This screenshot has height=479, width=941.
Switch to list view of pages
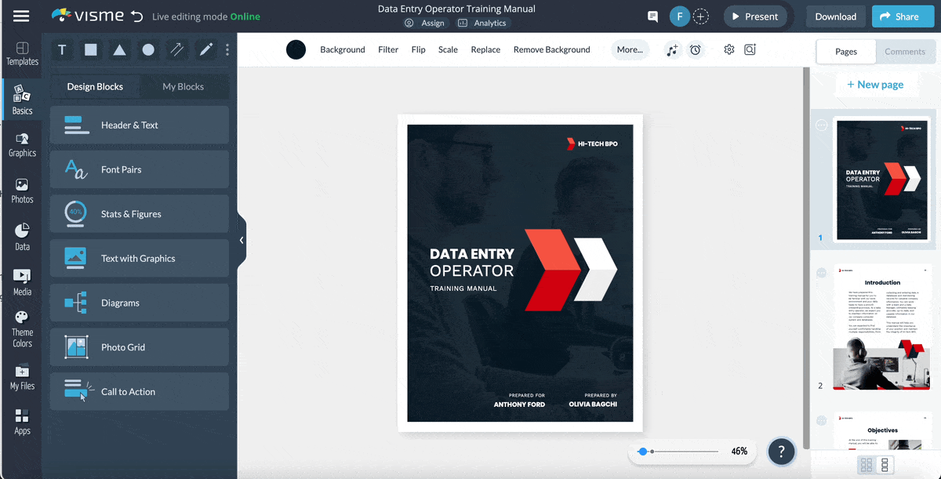tap(885, 465)
